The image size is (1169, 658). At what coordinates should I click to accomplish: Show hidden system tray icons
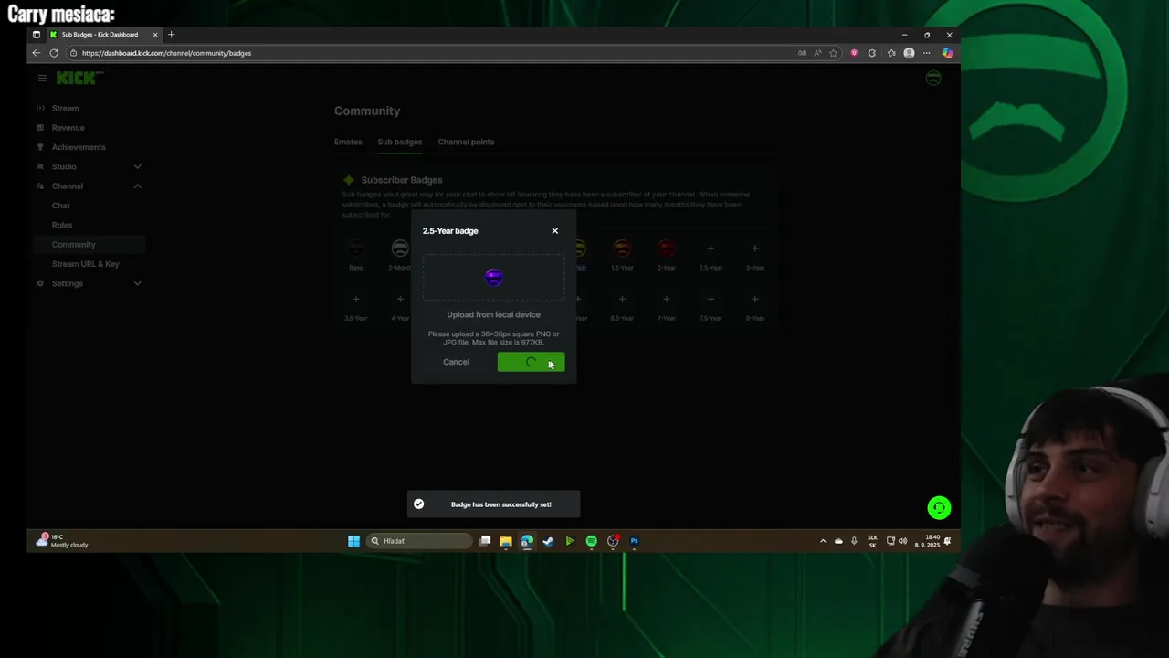823,541
